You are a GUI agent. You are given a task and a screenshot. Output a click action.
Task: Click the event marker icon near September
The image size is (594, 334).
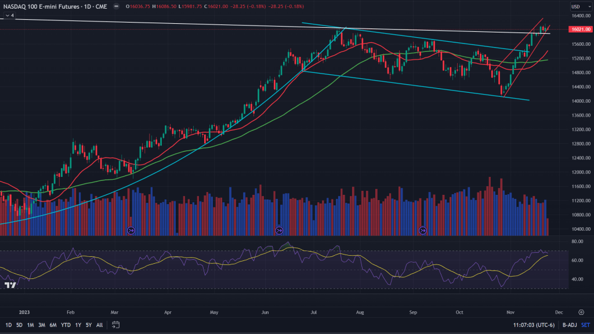coord(422,230)
